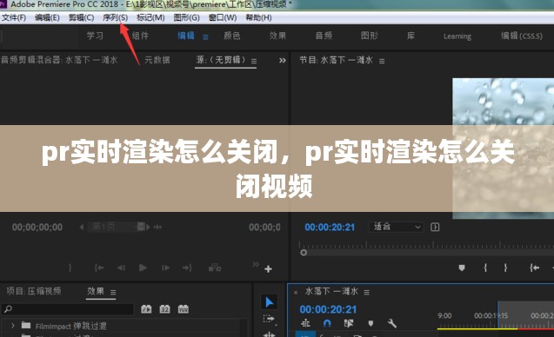Switch to the 项目: 压缩视频 panel tab
Image resolution: width=554 pixels, height=337 pixels.
pos(34,291)
